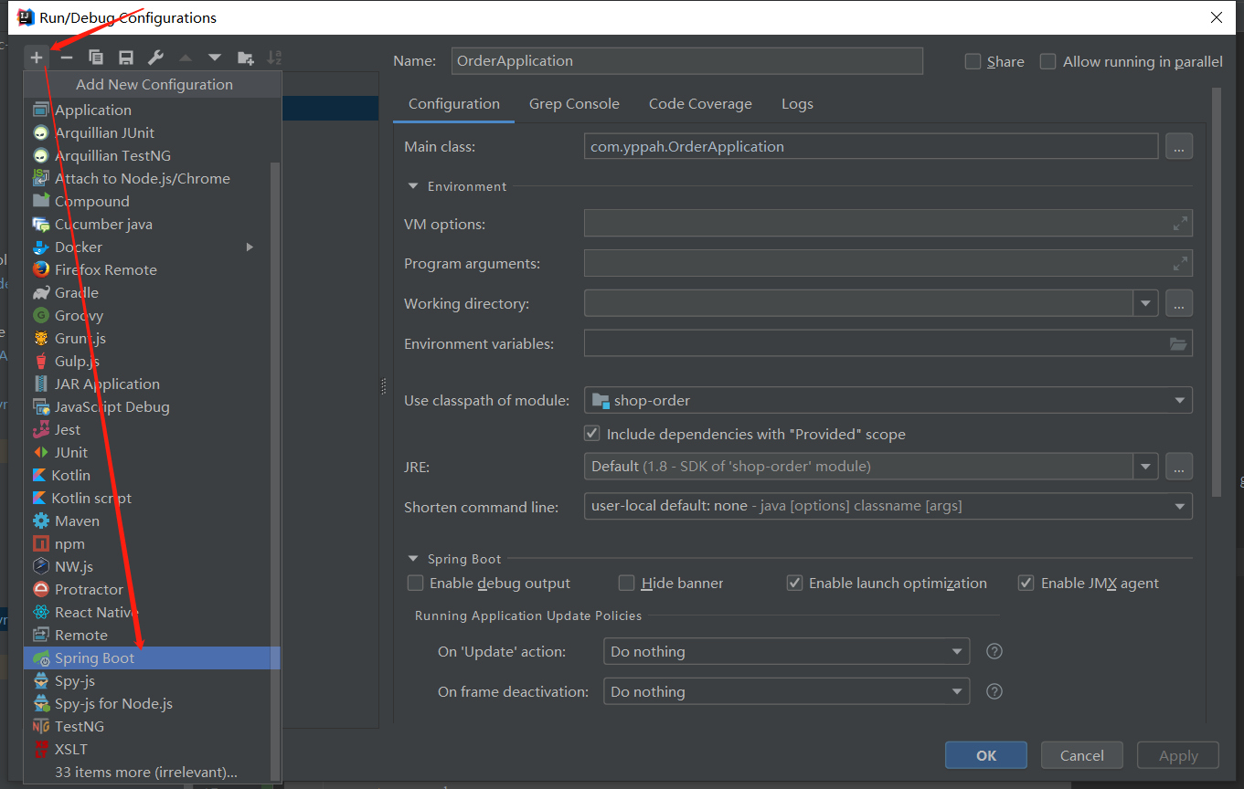Copy configuration using the toolbar icon
The image size is (1244, 789).
(x=96, y=58)
